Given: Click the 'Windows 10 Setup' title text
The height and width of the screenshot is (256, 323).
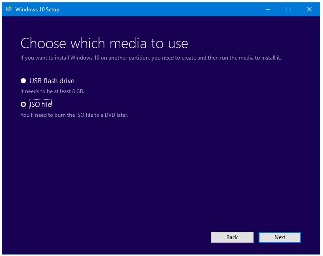Looking at the screenshot, I should pyautogui.click(x=38, y=10).
